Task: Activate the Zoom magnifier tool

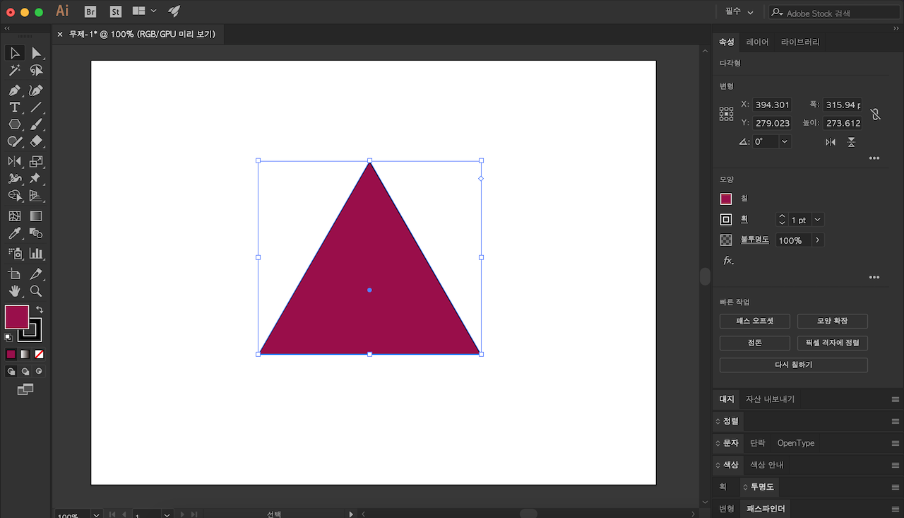Action: [37, 291]
